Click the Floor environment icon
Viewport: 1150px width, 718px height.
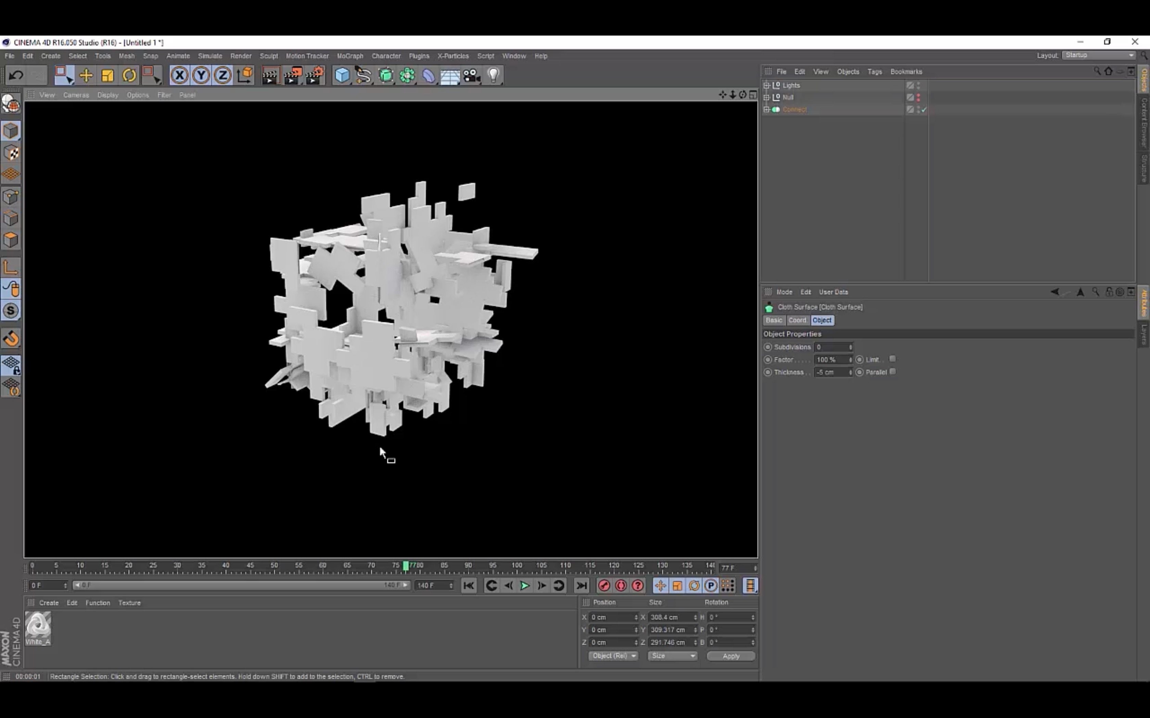(450, 76)
